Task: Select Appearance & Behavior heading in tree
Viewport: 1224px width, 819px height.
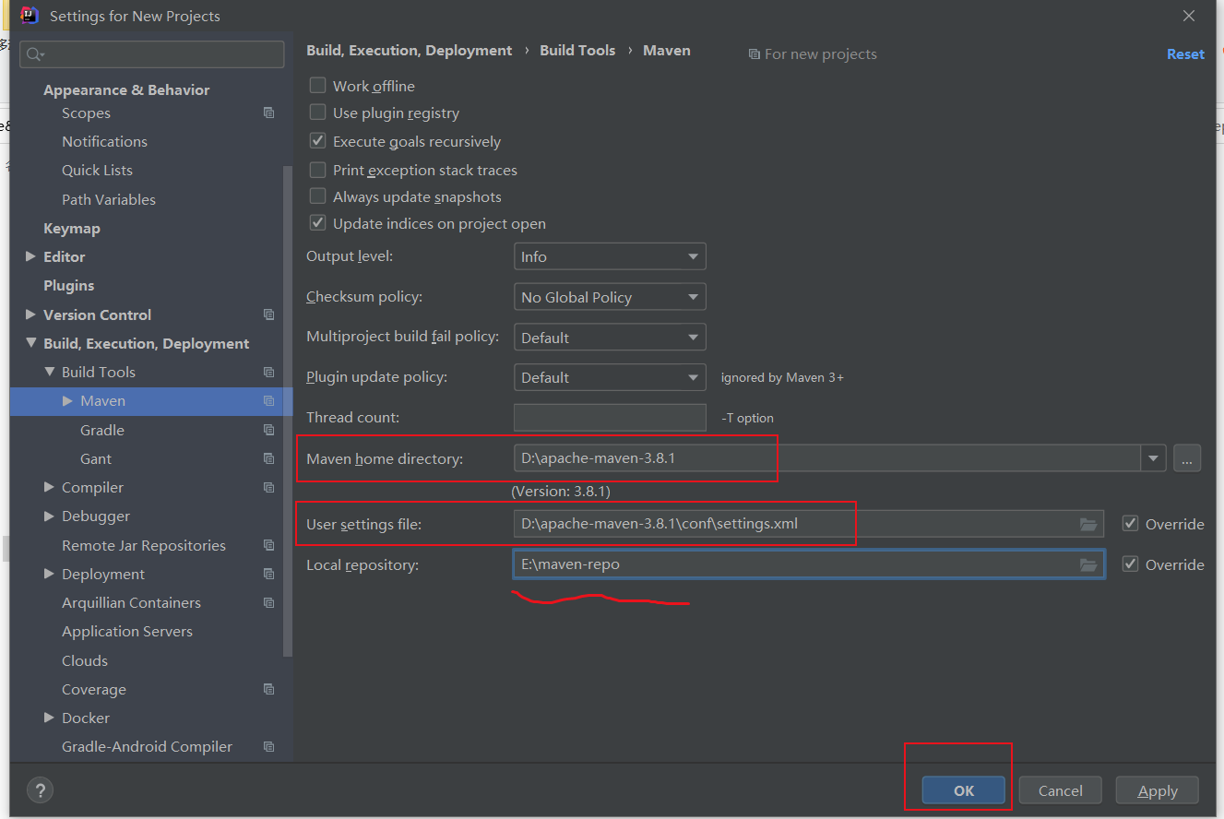Action: (126, 89)
